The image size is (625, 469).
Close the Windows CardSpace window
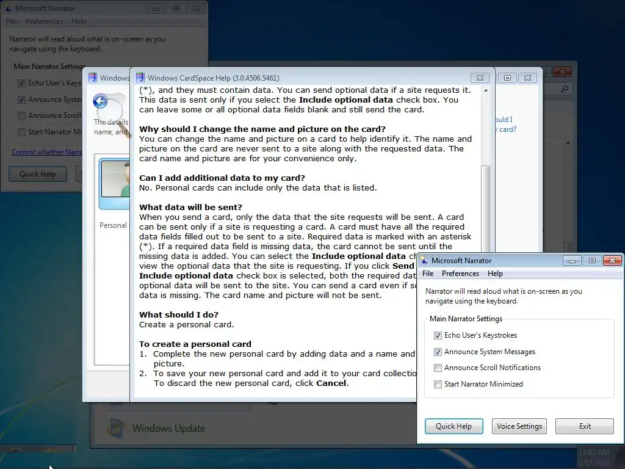coord(528,78)
